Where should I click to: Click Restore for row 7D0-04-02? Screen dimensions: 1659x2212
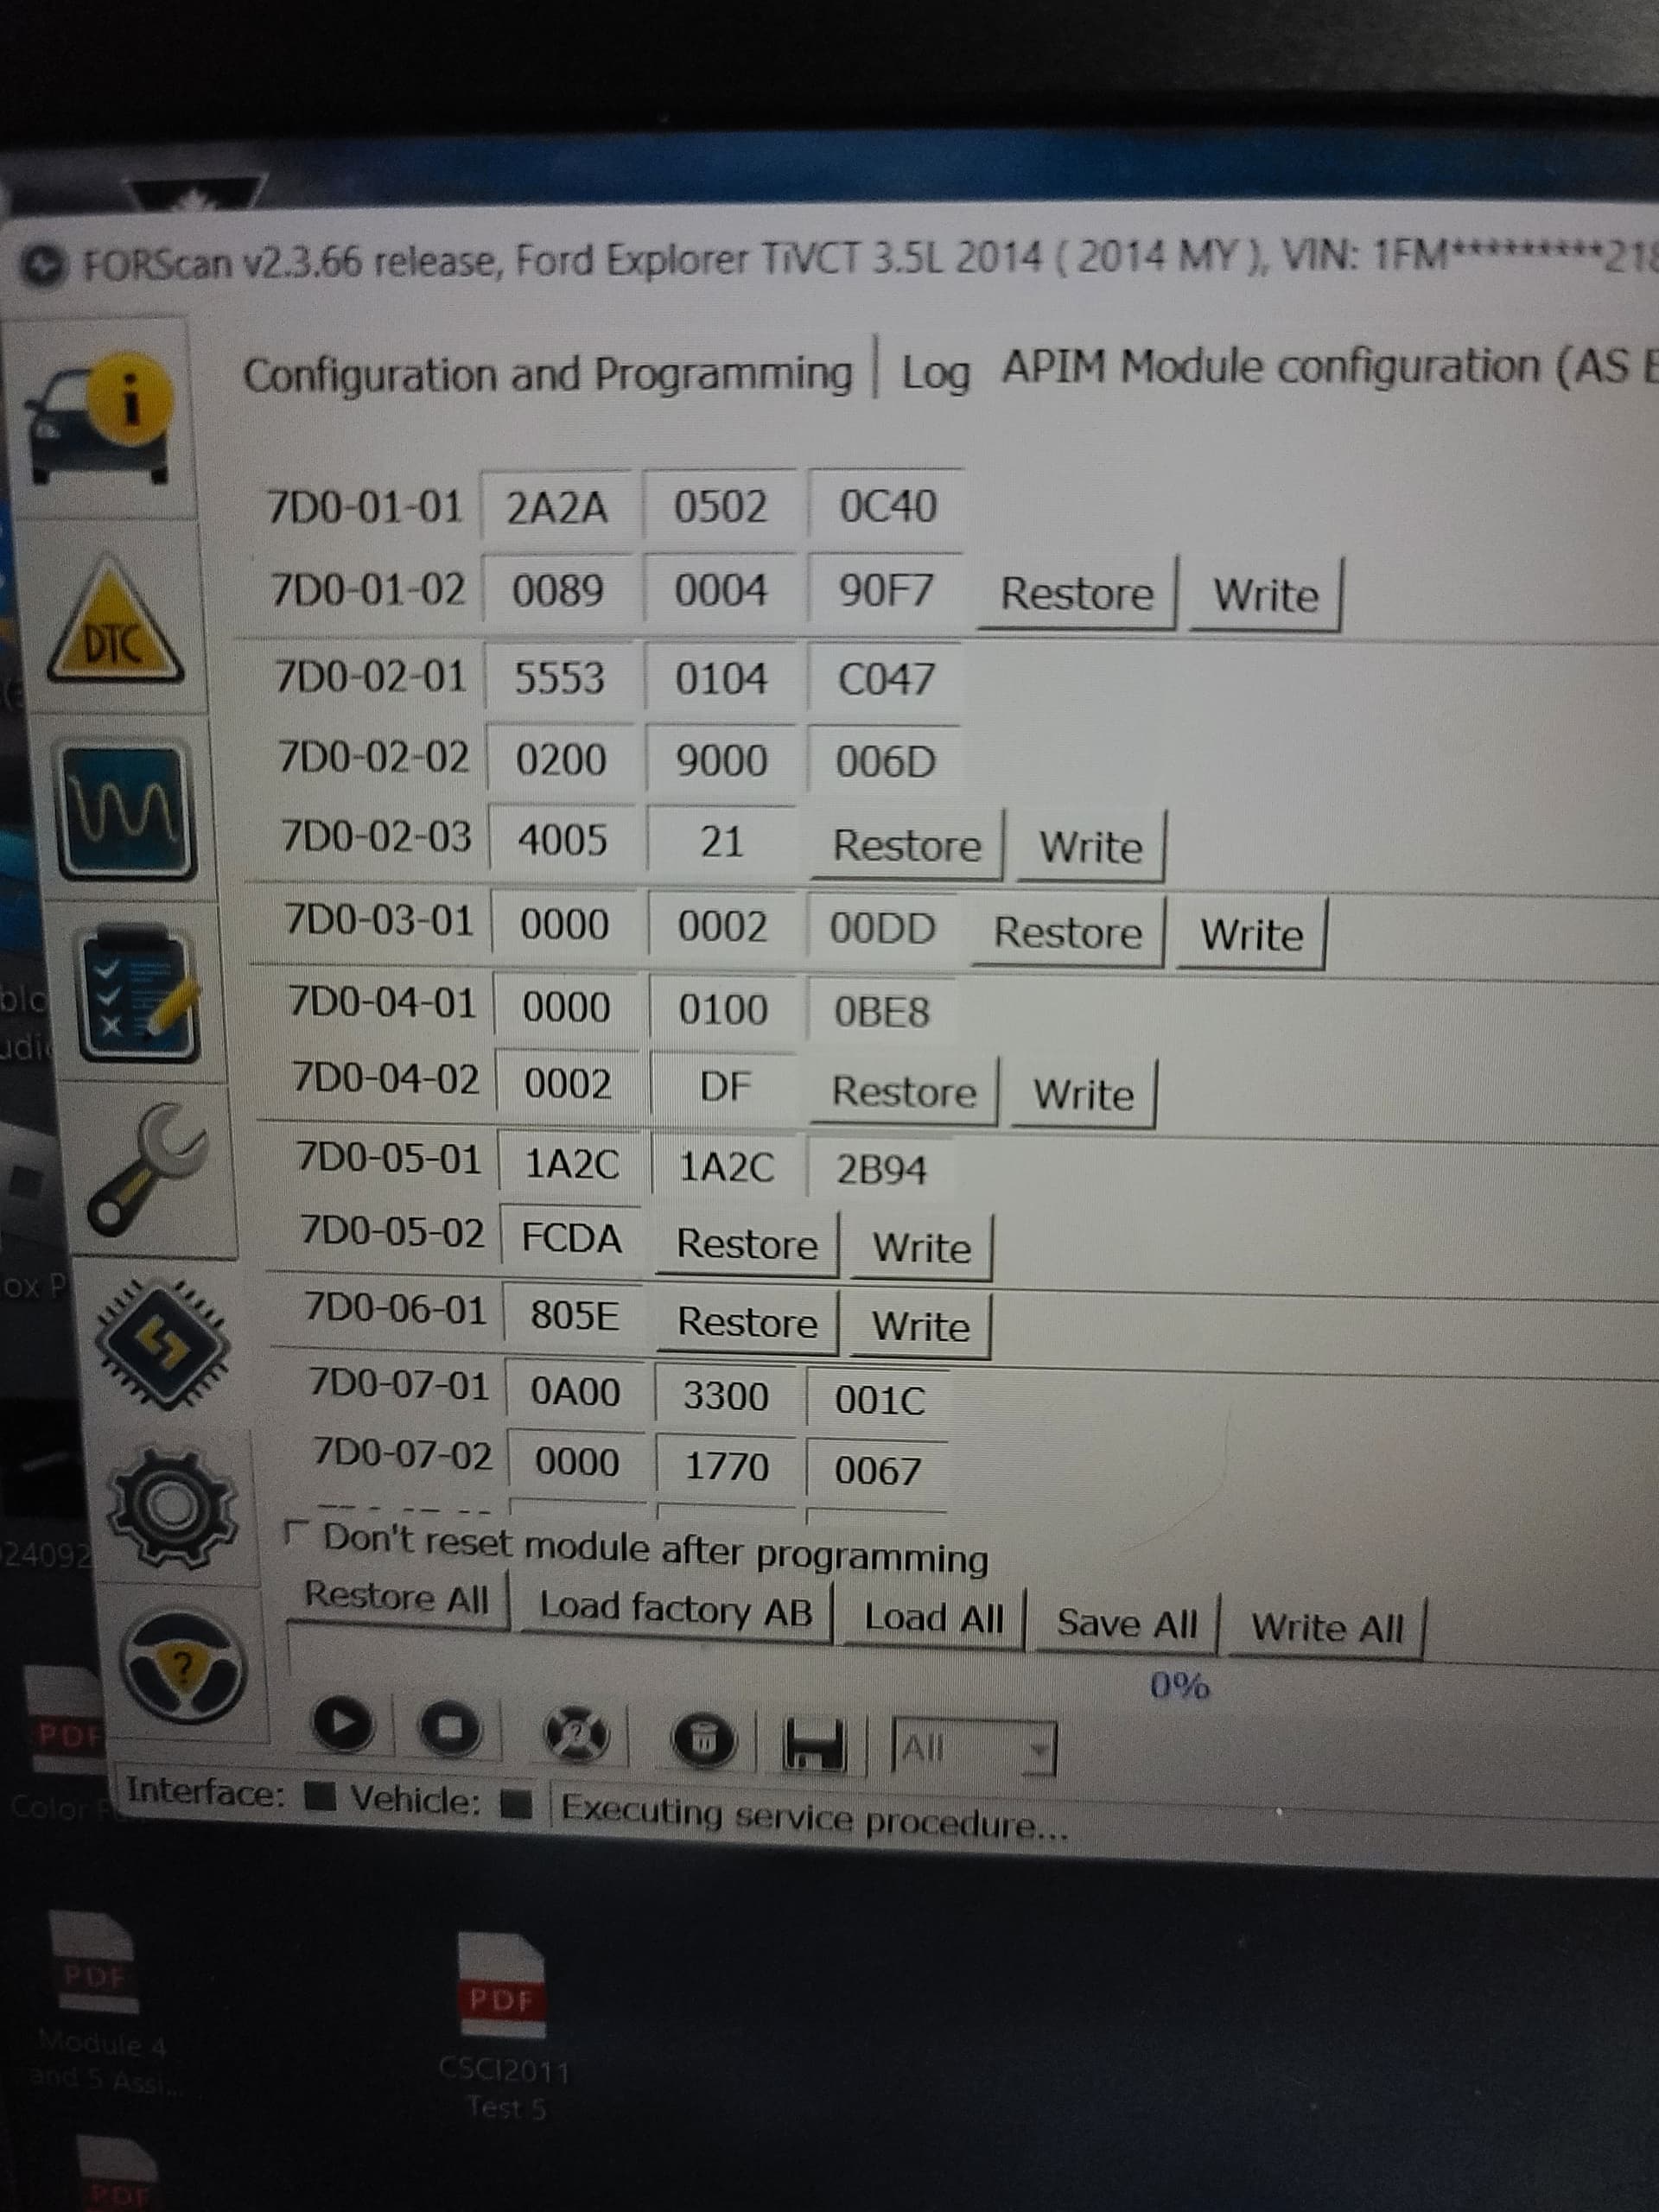tap(905, 1092)
